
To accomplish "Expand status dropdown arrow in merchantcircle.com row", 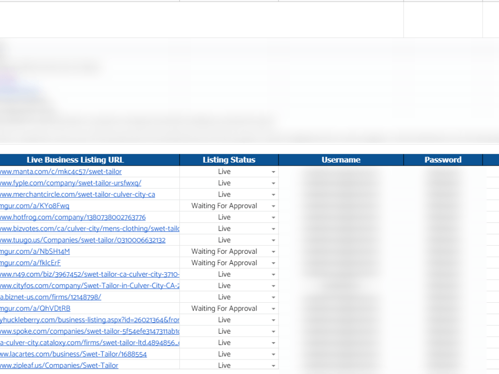I will (273, 195).
